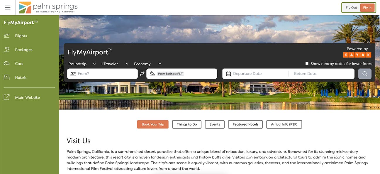
Task: Swap origin and destination arrows
Action: click(x=142, y=74)
